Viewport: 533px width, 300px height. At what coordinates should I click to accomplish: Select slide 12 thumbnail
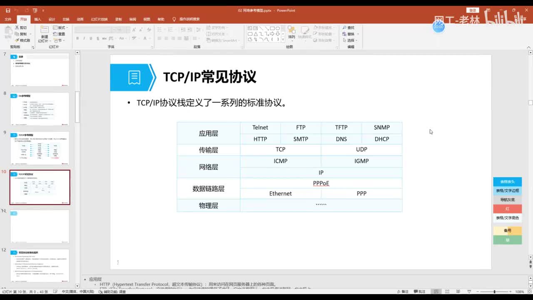click(40, 265)
